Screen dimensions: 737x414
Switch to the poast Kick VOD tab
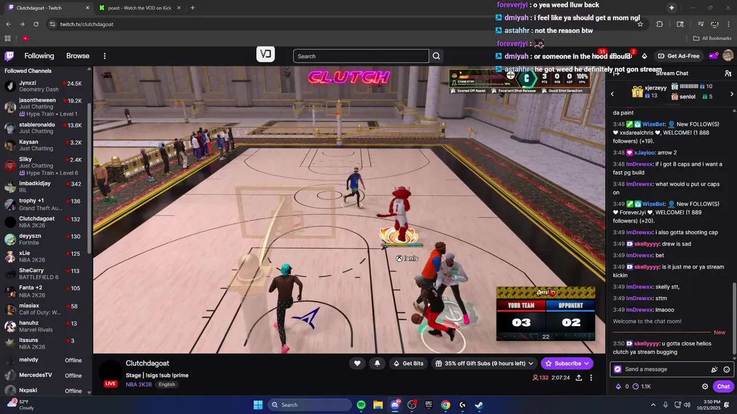coord(139,7)
